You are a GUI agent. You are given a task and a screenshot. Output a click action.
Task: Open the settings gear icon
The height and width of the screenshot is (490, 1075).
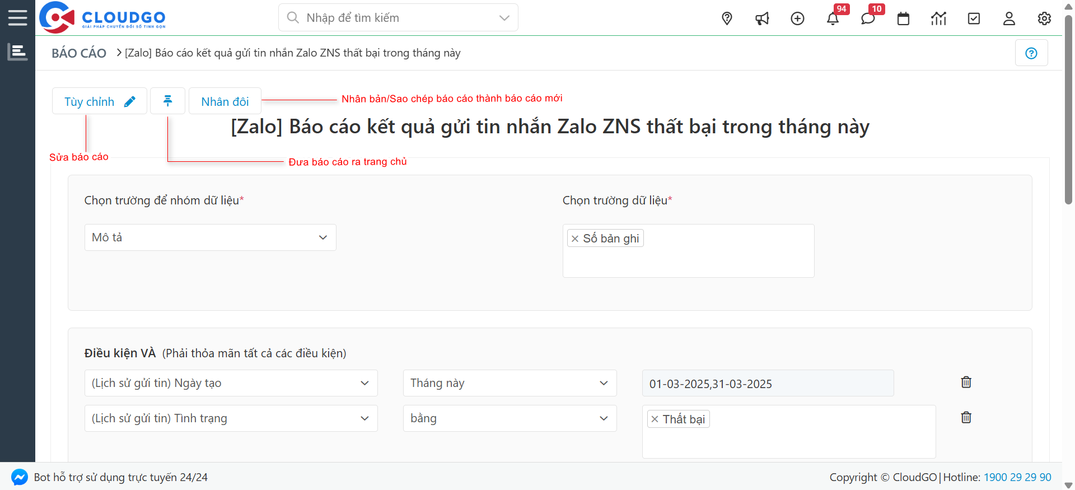1044,18
